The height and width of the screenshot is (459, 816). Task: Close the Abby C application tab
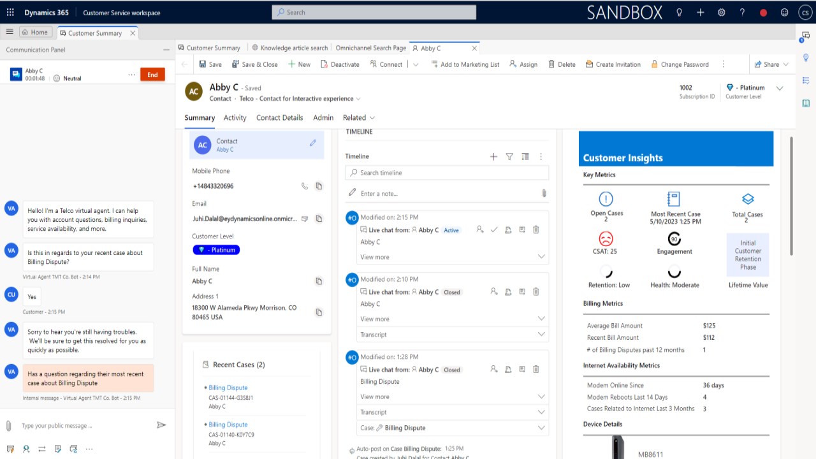[x=474, y=48]
